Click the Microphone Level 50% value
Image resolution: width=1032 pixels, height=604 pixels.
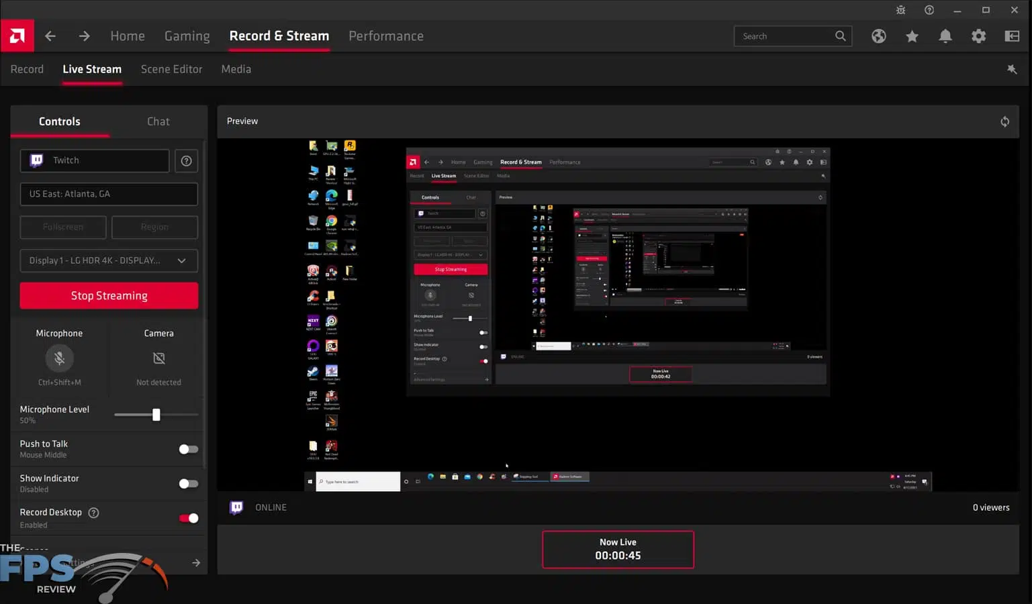coord(28,421)
